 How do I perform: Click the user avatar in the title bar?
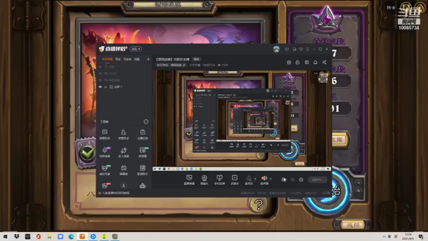point(276,49)
